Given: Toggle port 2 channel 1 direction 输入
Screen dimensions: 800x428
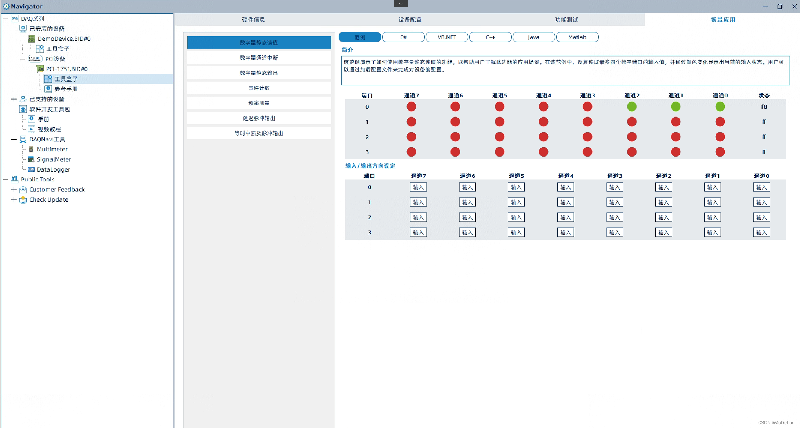Looking at the screenshot, I should (x=712, y=217).
